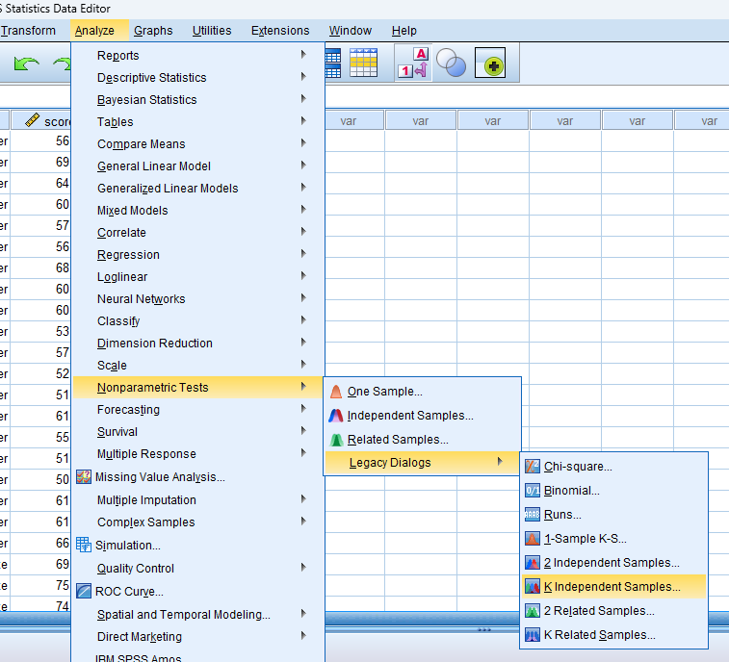Select 1-Sample K-S test
Screen dimensions: 729x662
coord(585,539)
